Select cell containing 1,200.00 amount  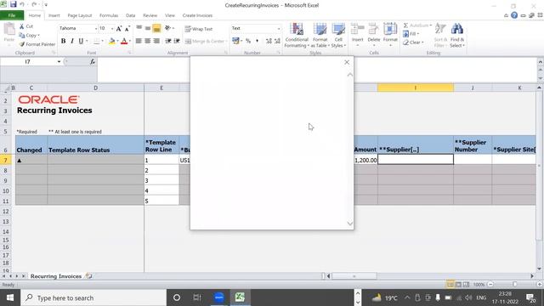point(365,160)
